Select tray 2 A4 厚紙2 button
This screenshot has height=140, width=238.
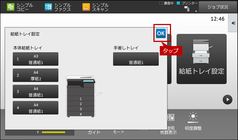point(36,75)
